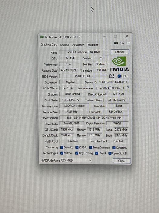This screenshot has width=159, height=213.
Task: Click the Bandwidth value 504.2 GB/s
Action: [116, 112]
